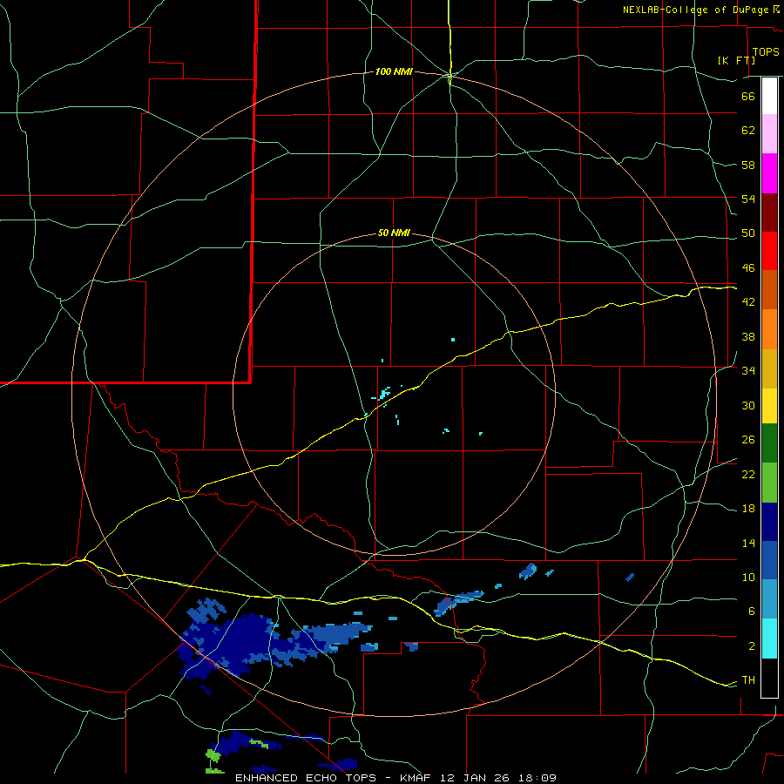Click the medium blue legend swatch
The height and width of the screenshot is (784, 784).
click(769, 560)
